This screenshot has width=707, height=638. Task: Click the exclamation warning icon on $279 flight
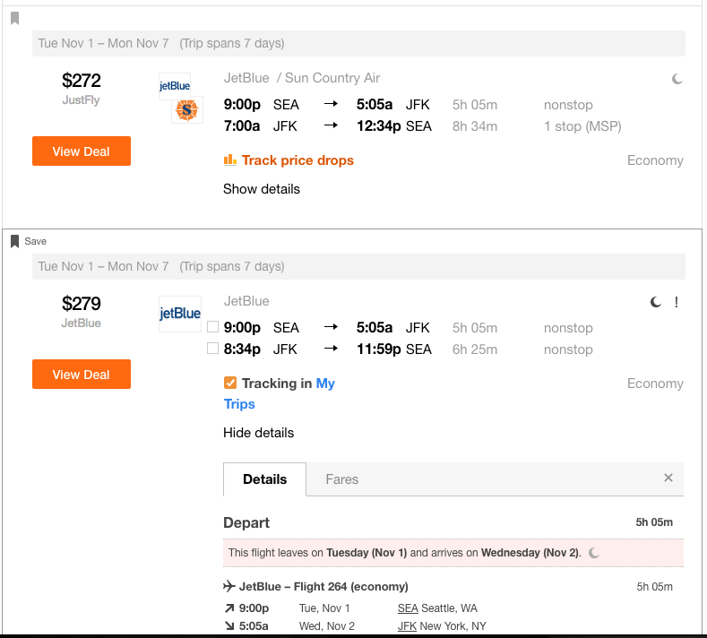coord(676,302)
